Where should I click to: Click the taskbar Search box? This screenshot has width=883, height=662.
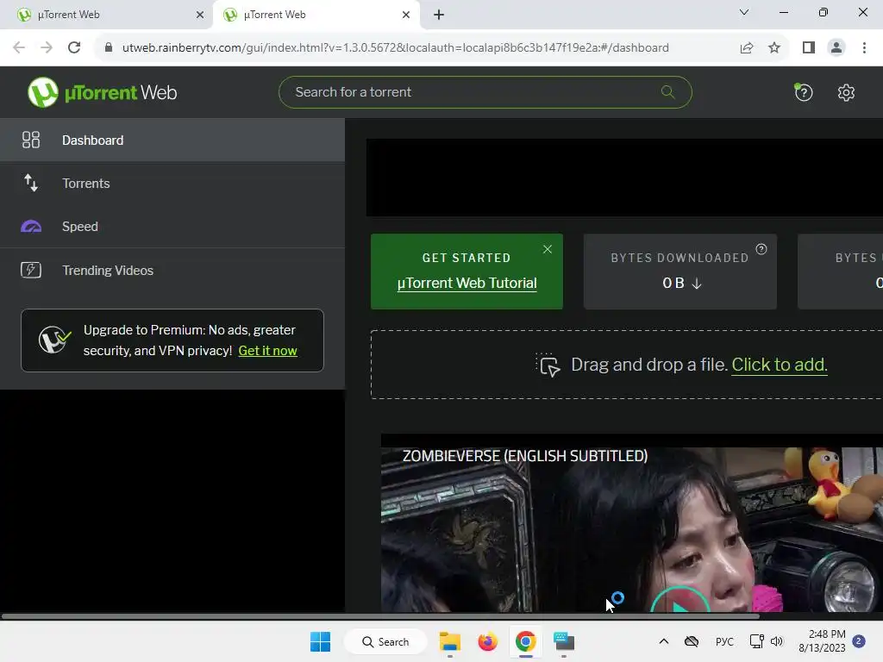coord(385,641)
